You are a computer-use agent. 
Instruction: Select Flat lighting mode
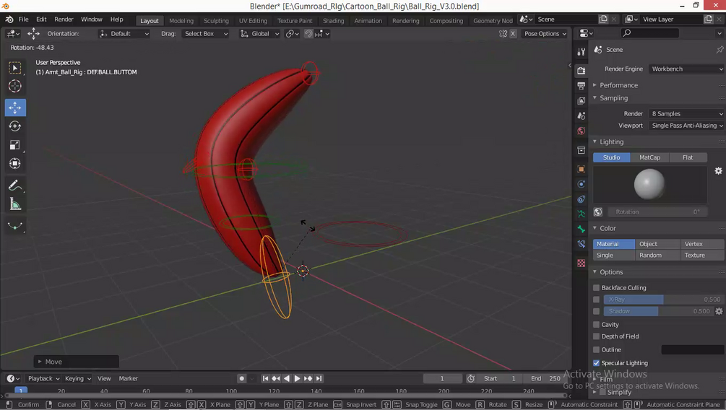[x=688, y=158]
